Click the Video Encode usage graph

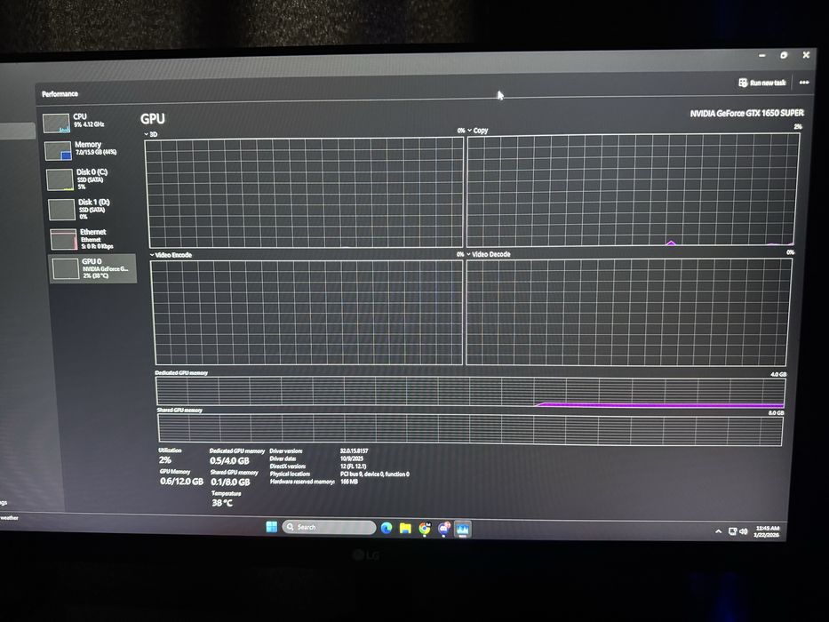click(x=307, y=312)
